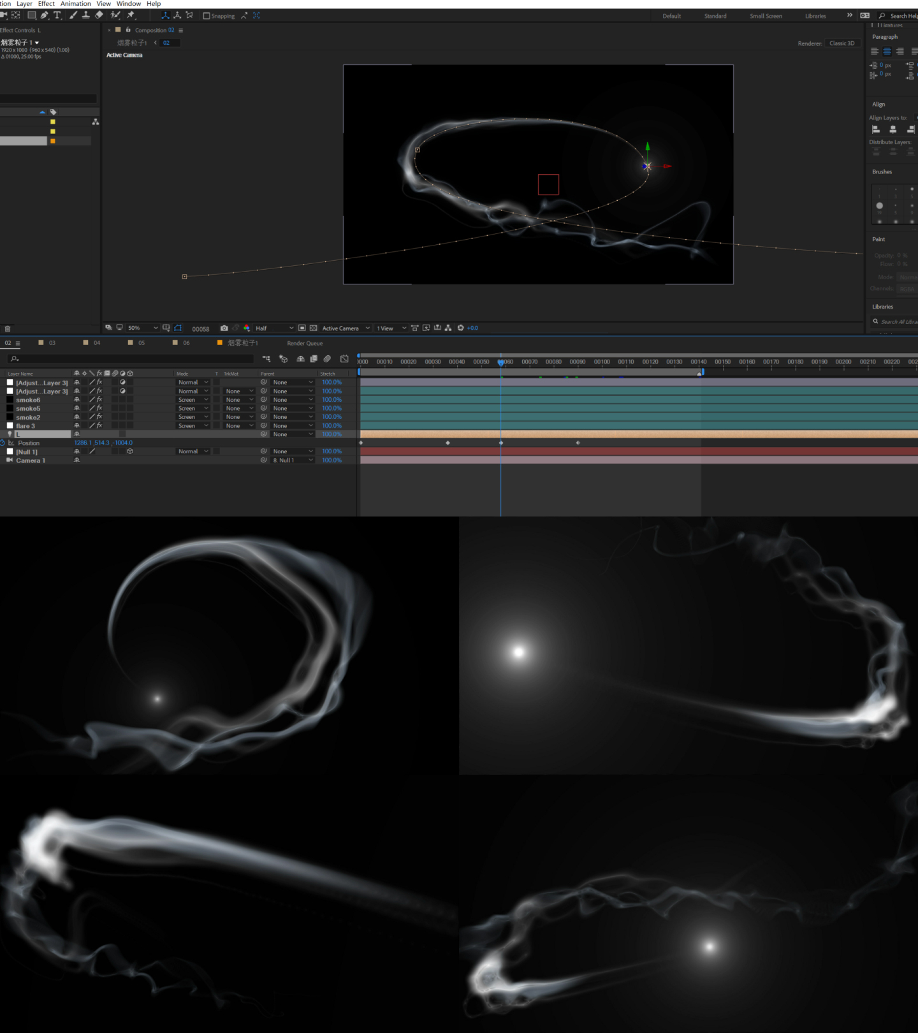The image size is (918, 1033).
Task: Toggle Hide Shy Layers switch
Action: click(x=301, y=359)
